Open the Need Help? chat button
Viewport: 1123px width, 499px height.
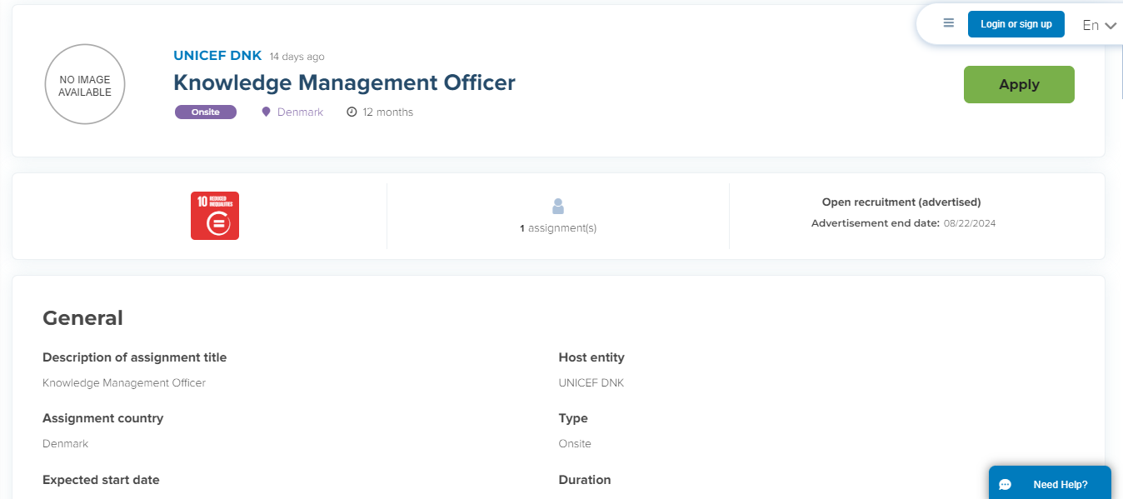pos(1050,483)
